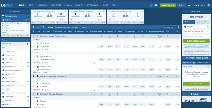The height and width of the screenshot is (108, 212).
Task: Click the trophy icon in breadcrumb
Action: click(x=43, y=27)
